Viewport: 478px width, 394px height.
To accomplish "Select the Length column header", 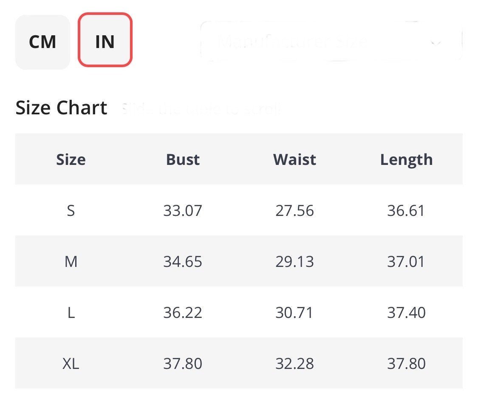I will pos(406,159).
